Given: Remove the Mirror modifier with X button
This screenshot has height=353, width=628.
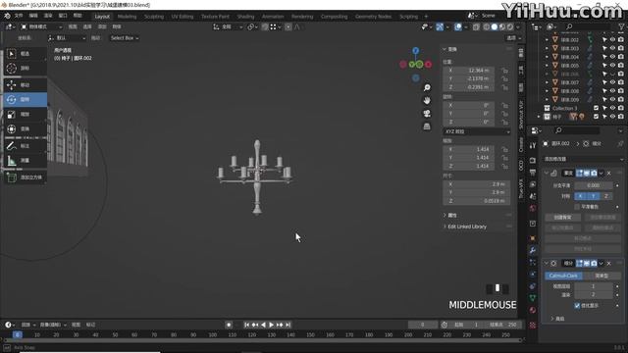Looking at the screenshot, I should coord(609,173).
